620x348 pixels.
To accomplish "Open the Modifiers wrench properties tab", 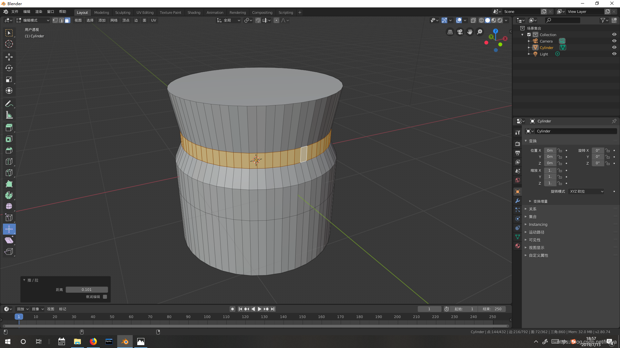I will coord(518,201).
